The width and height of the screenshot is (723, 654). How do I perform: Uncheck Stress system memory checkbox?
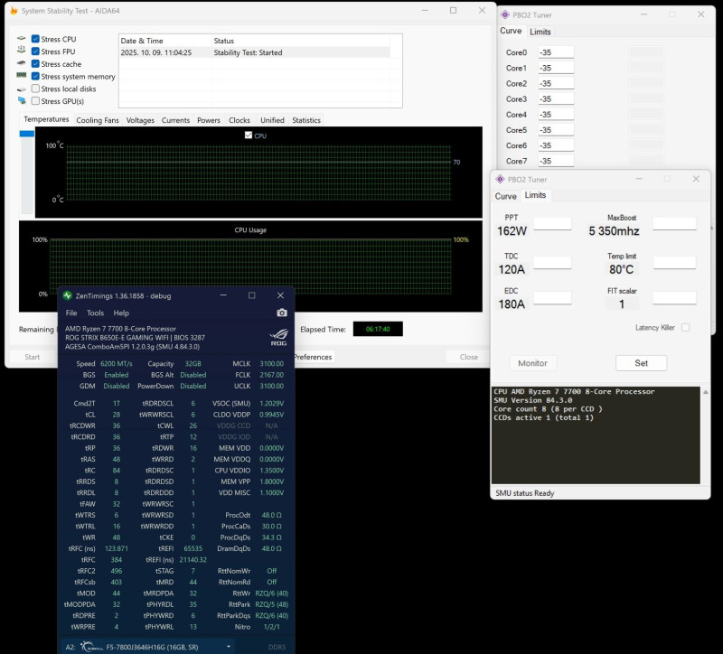pyautogui.click(x=35, y=76)
